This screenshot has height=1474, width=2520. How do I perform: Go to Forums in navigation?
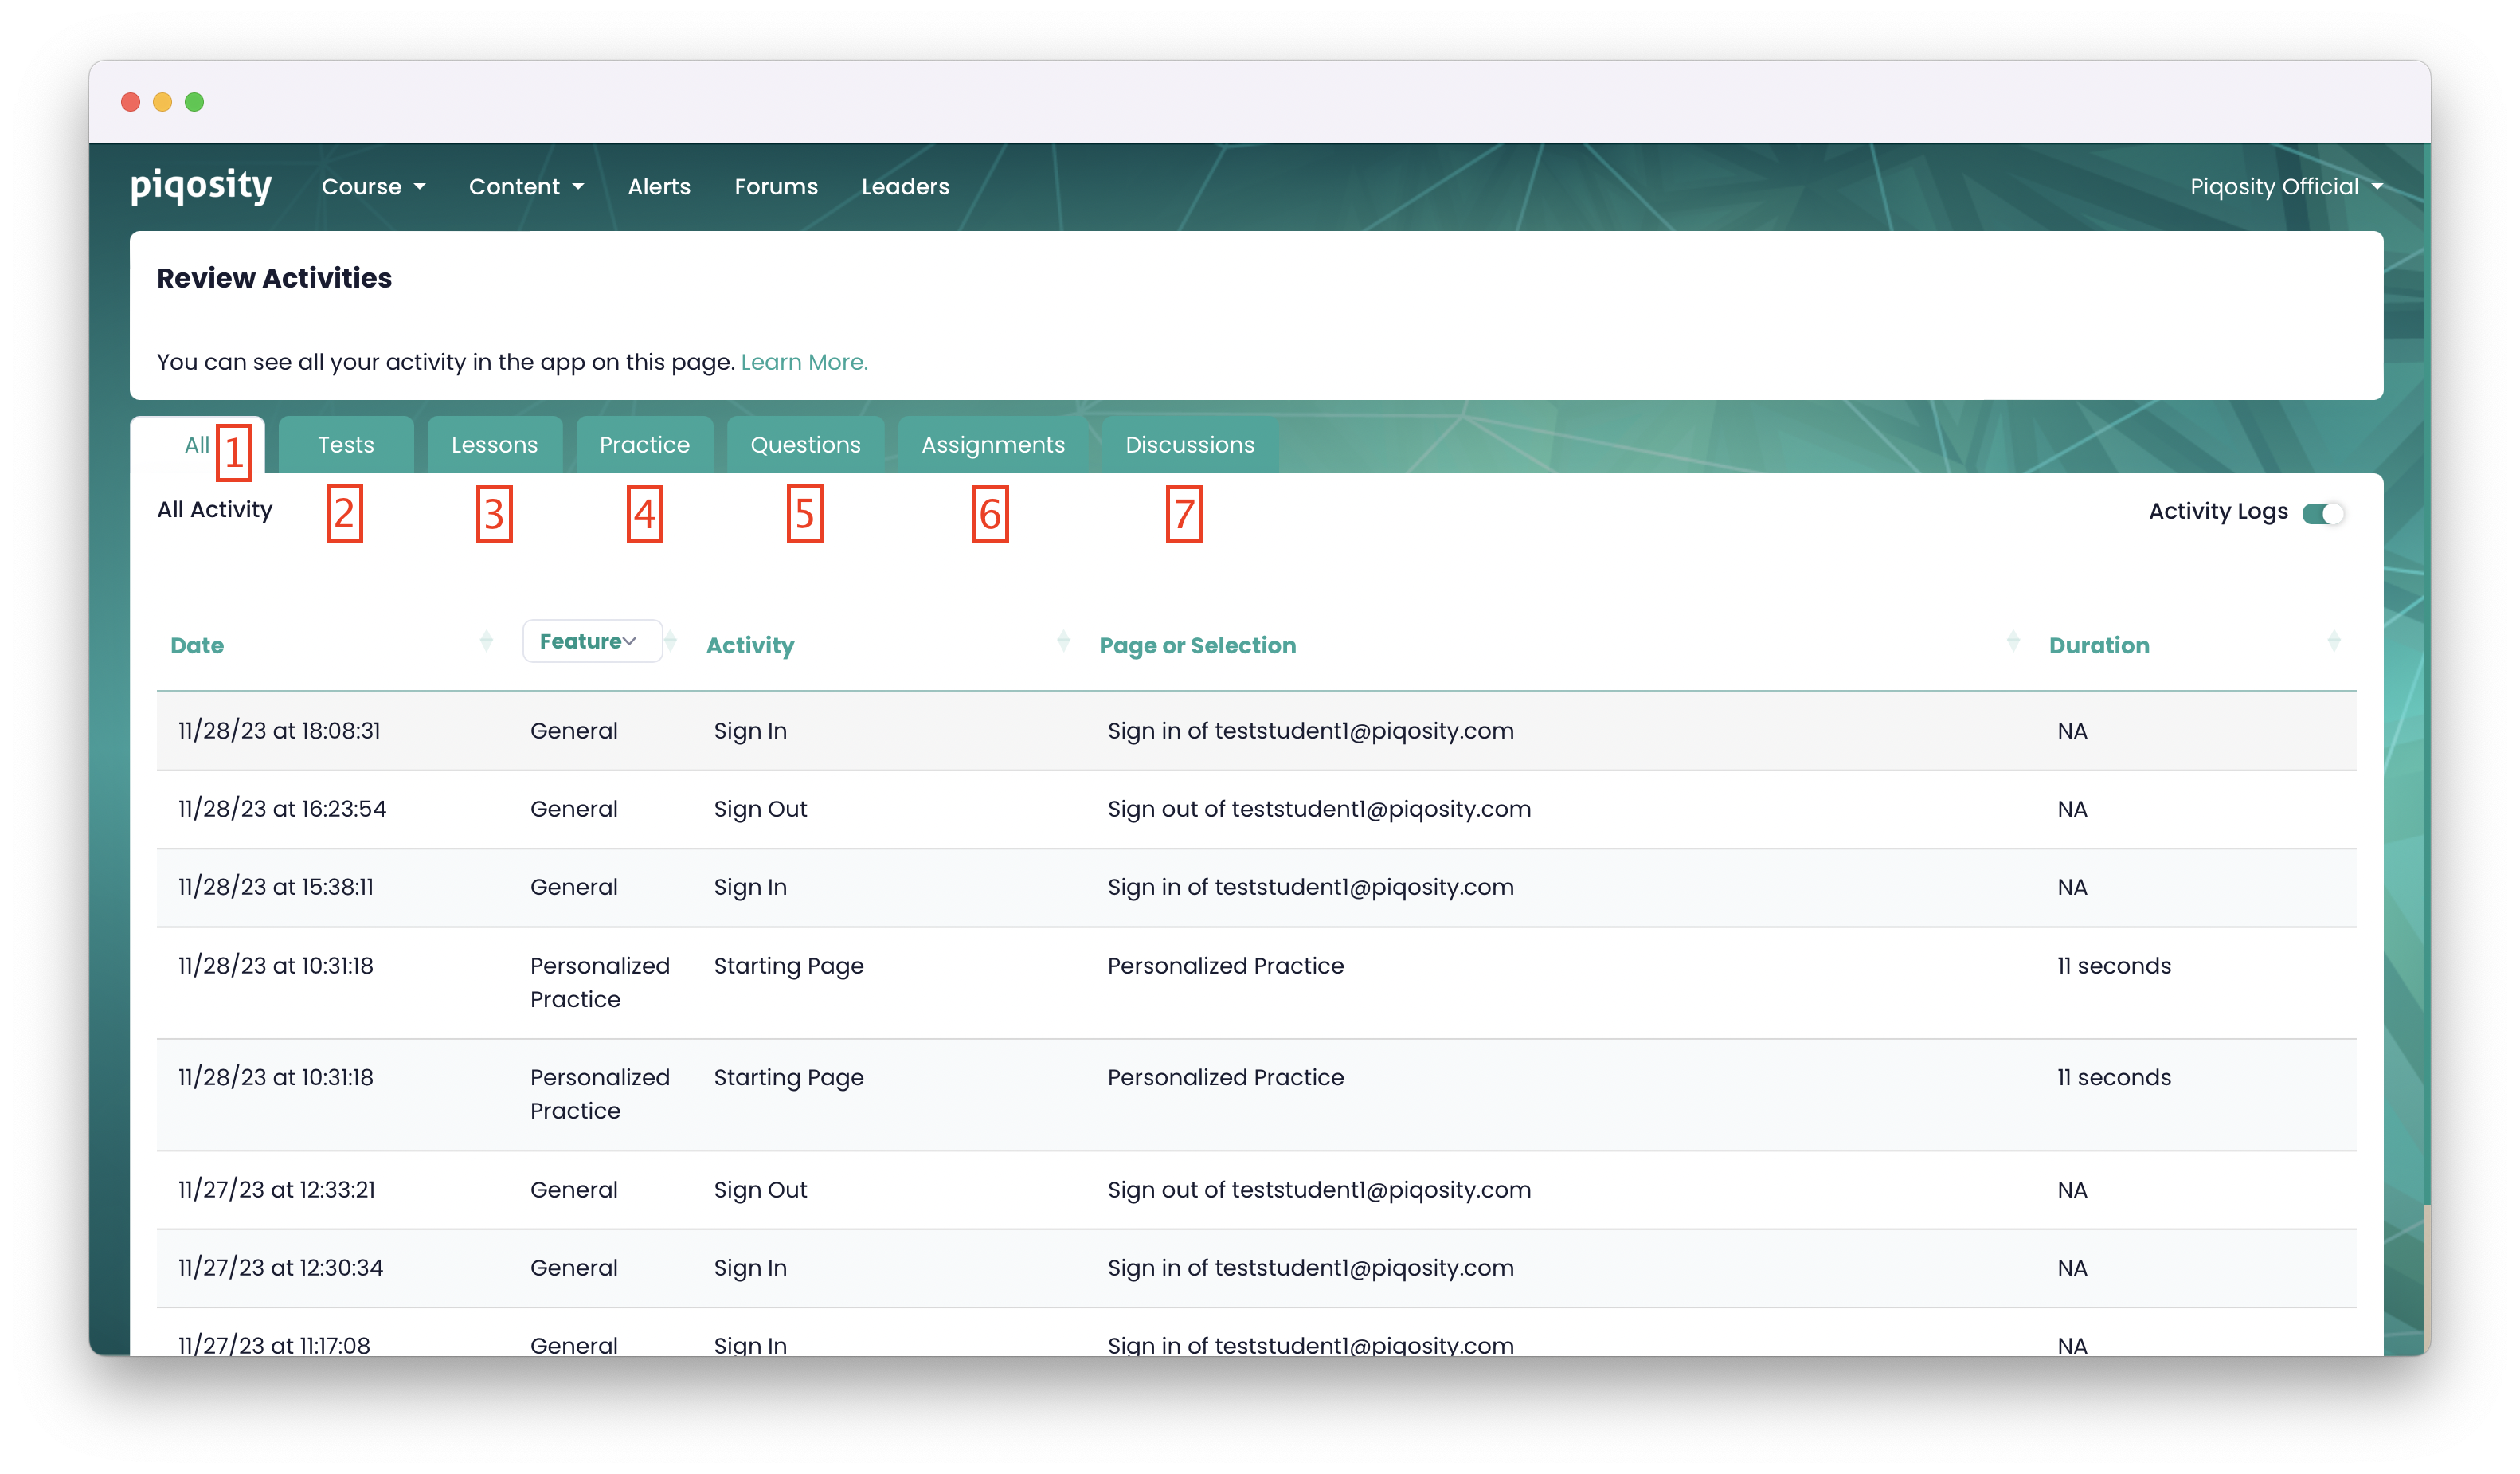tap(776, 187)
